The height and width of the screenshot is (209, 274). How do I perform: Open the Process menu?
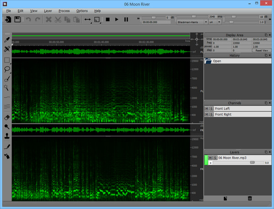[x=64, y=10]
